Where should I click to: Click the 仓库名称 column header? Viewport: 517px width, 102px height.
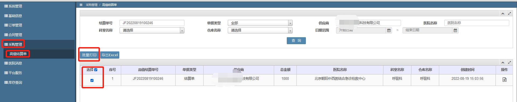pos(425,70)
